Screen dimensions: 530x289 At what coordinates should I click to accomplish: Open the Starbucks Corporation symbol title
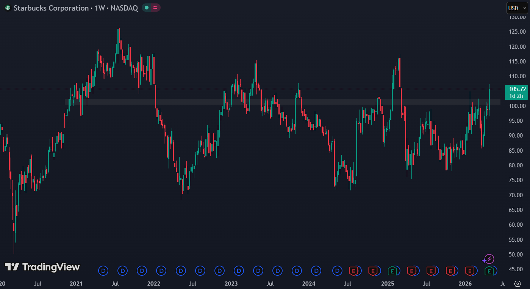pos(51,8)
